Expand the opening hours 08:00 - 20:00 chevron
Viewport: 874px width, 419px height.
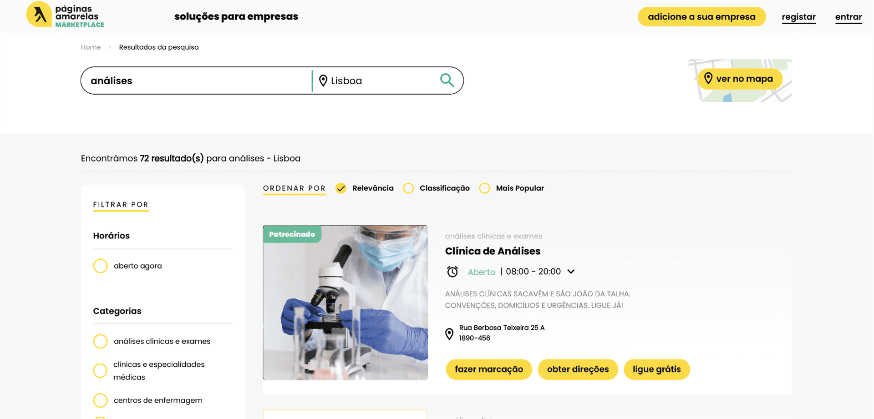[x=571, y=272]
